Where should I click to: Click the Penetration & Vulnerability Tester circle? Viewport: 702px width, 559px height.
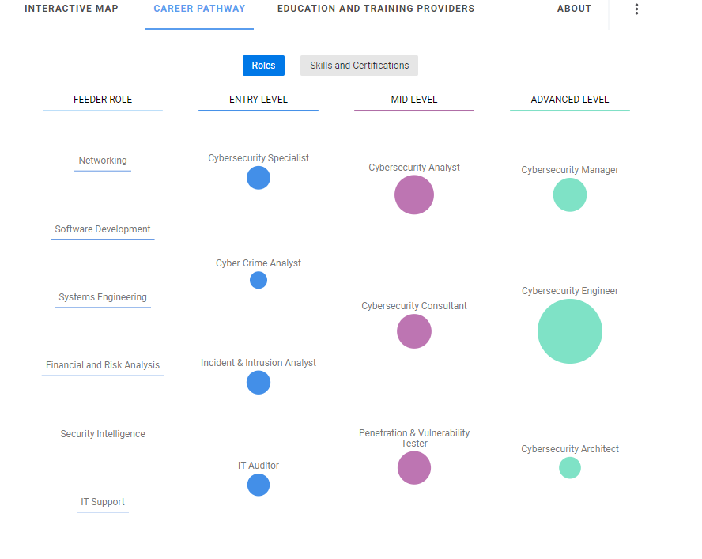point(414,468)
